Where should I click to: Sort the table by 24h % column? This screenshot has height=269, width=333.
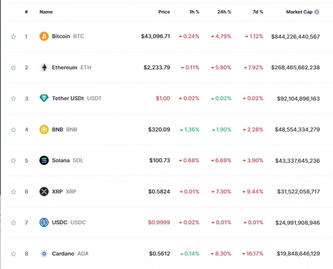pyautogui.click(x=224, y=12)
